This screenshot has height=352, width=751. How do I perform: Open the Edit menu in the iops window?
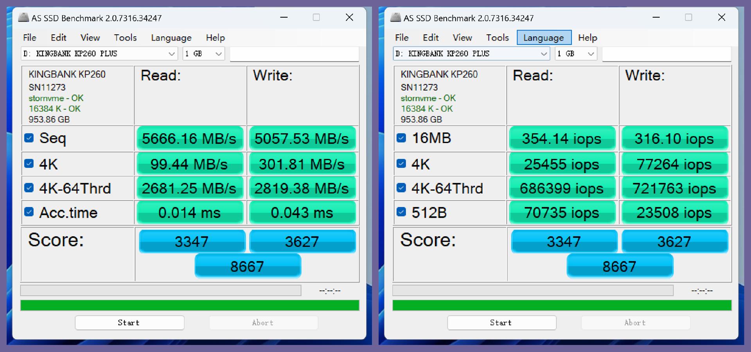[431, 38]
